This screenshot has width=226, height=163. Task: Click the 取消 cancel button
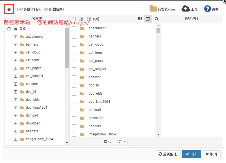coord(211,154)
